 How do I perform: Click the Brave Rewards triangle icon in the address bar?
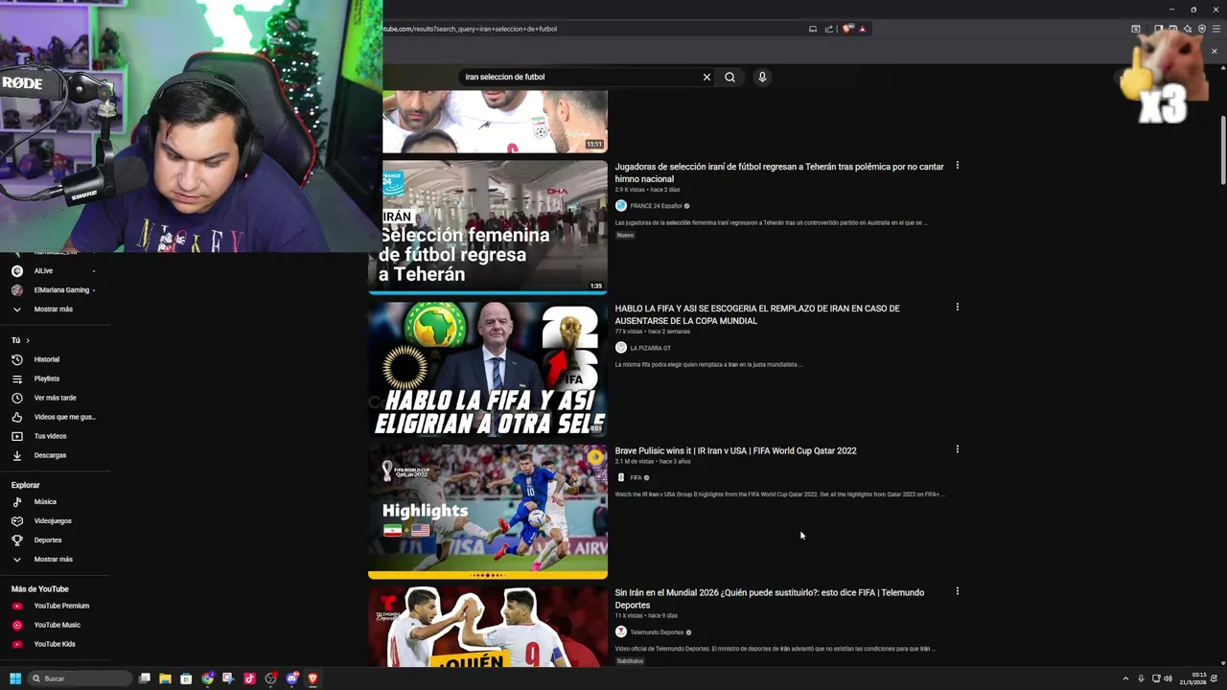pyautogui.click(x=862, y=29)
